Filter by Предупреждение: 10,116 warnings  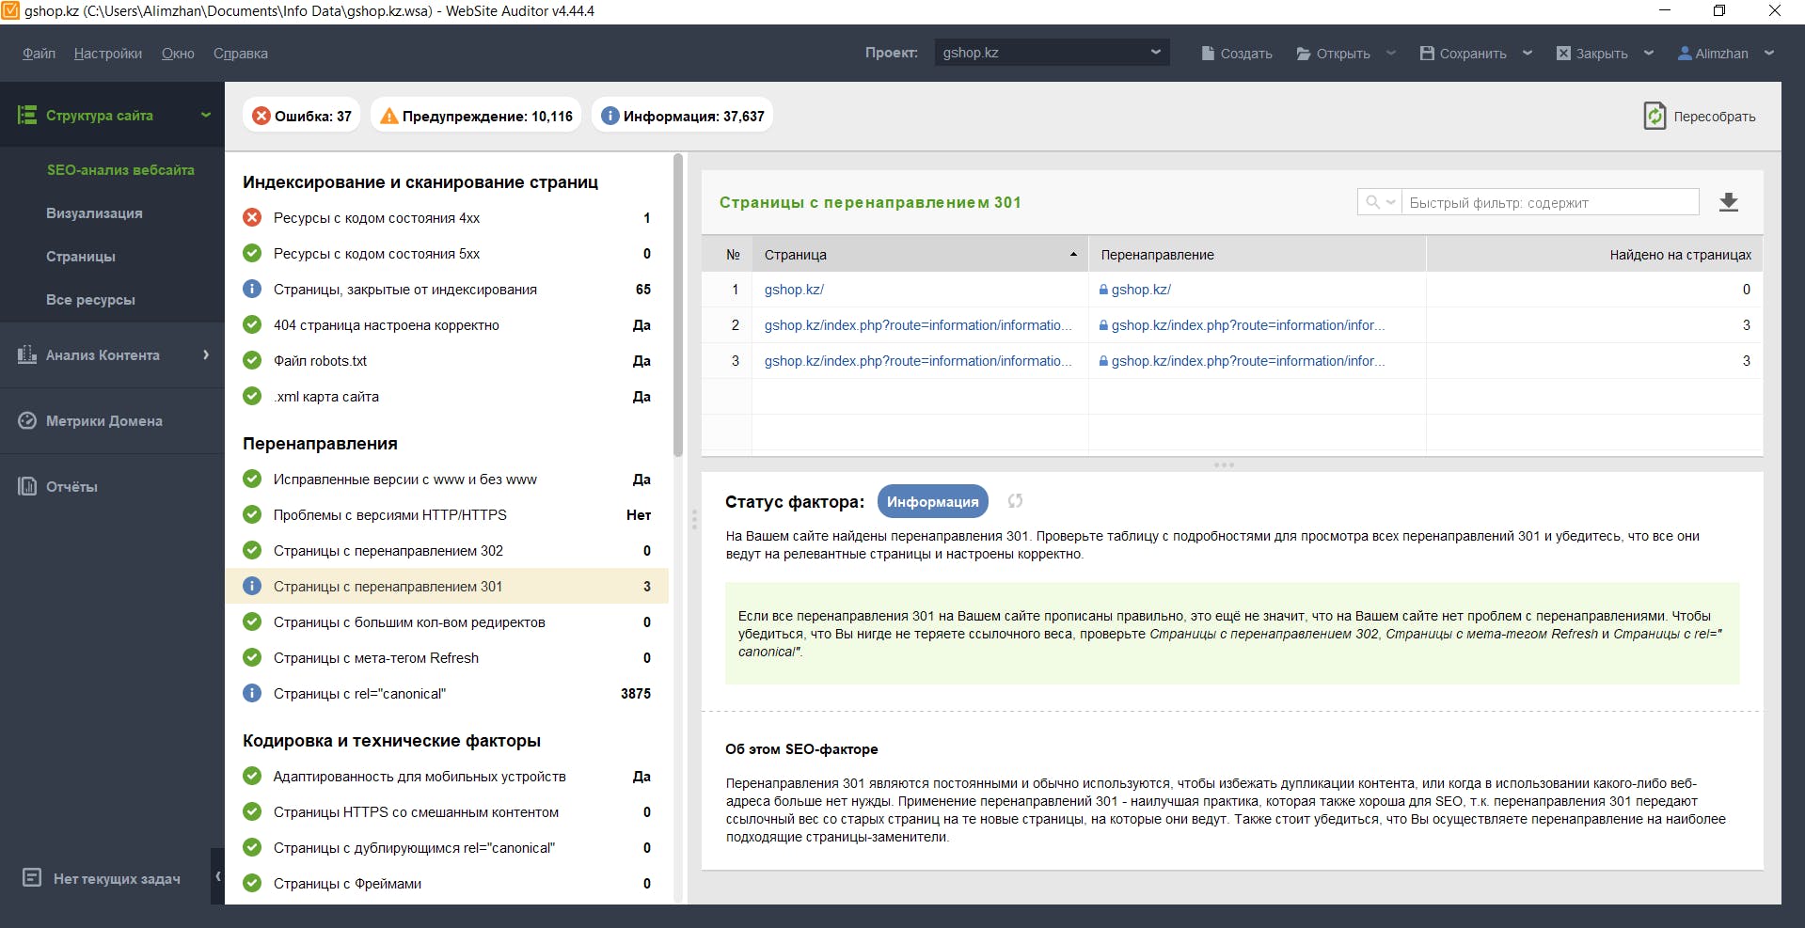pos(476,116)
